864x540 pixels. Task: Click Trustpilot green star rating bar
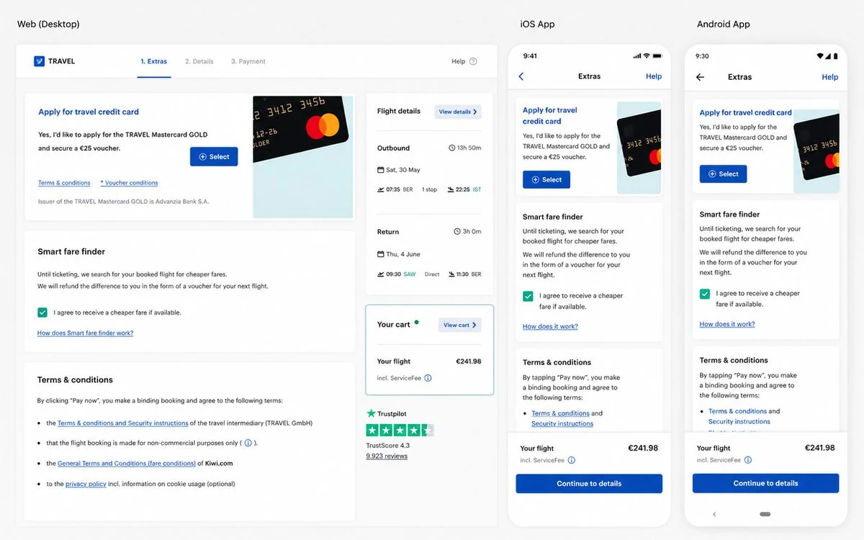pyautogui.click(x=400, y=431)
